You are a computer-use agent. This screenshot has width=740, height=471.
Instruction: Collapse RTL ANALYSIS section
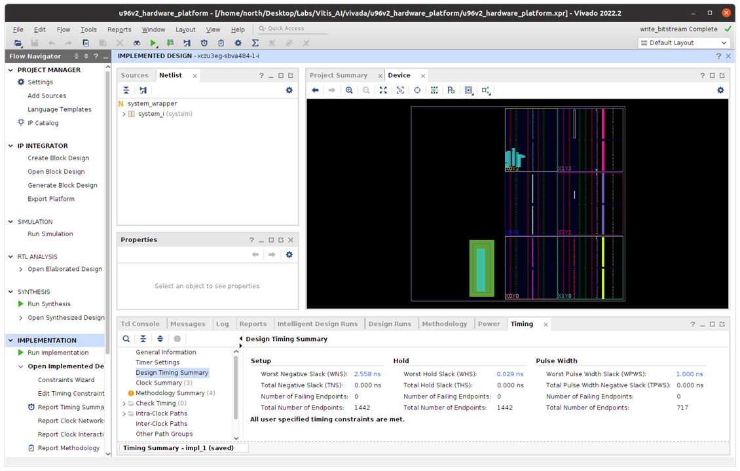point(10,257)
